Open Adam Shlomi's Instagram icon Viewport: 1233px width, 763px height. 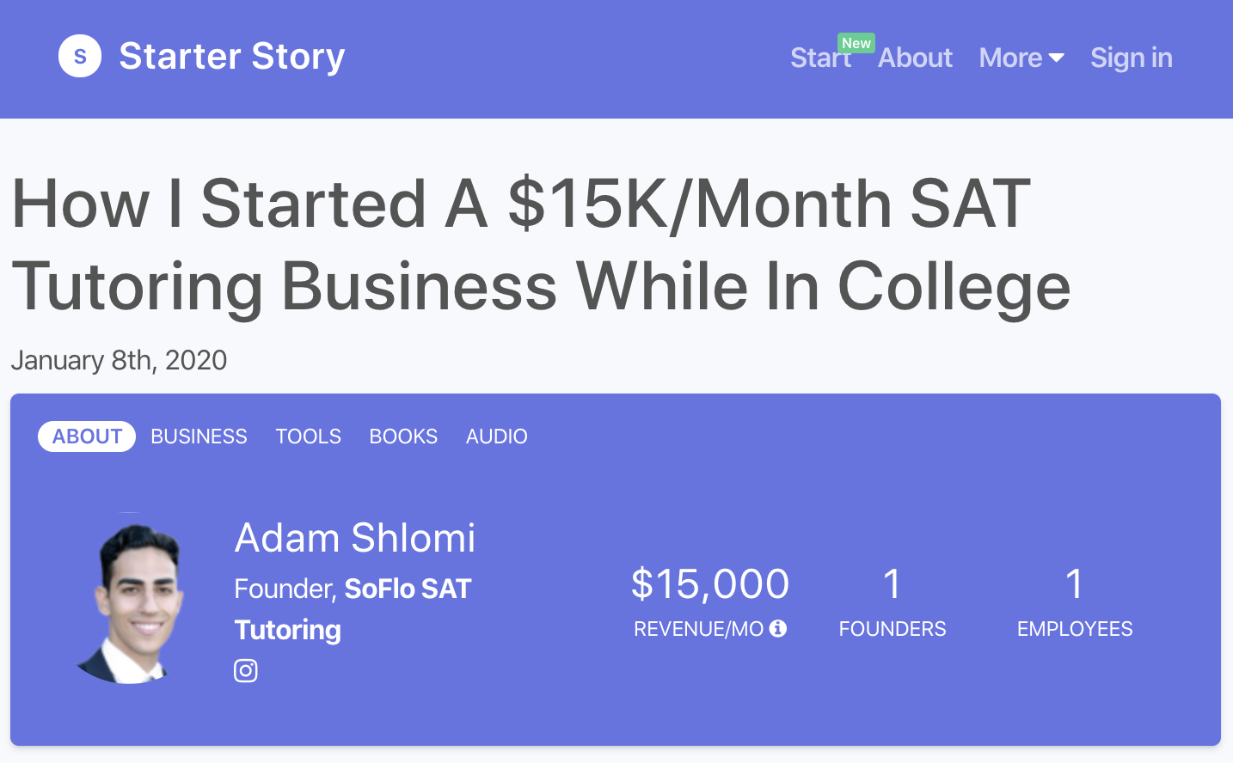point(246,670)
